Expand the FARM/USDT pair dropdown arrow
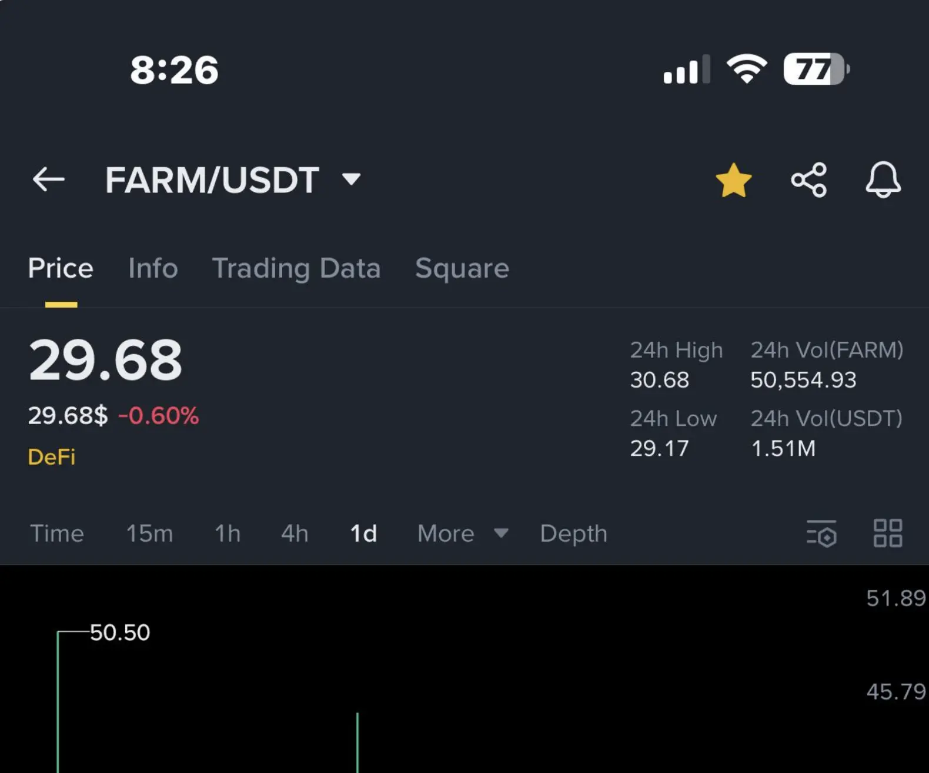The image size is (929, 773). [351, 179]
